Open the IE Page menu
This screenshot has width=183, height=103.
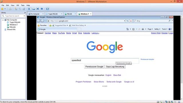click(x=150, y=29)
